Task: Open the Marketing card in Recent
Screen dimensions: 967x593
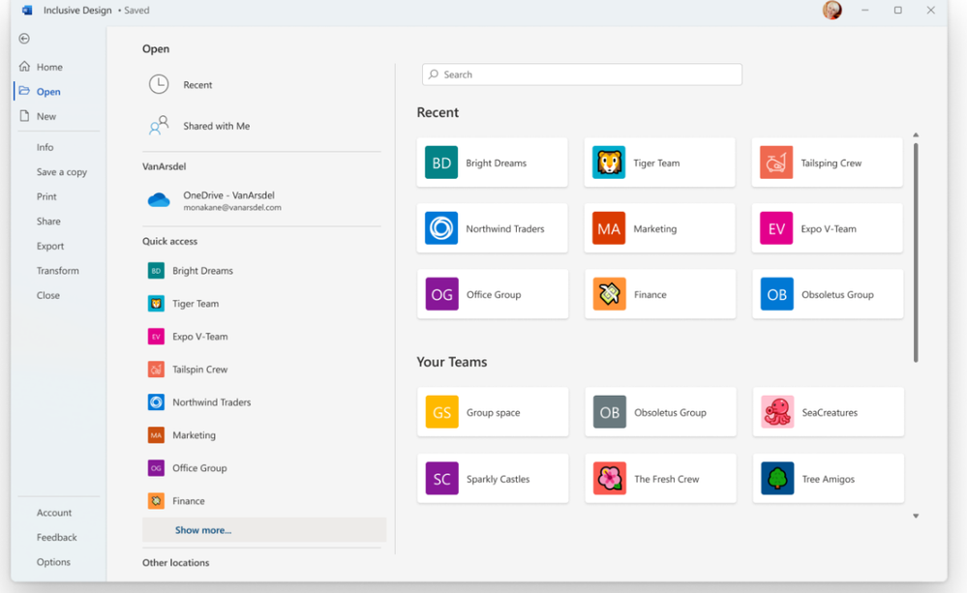Action: tap(660, 228)
